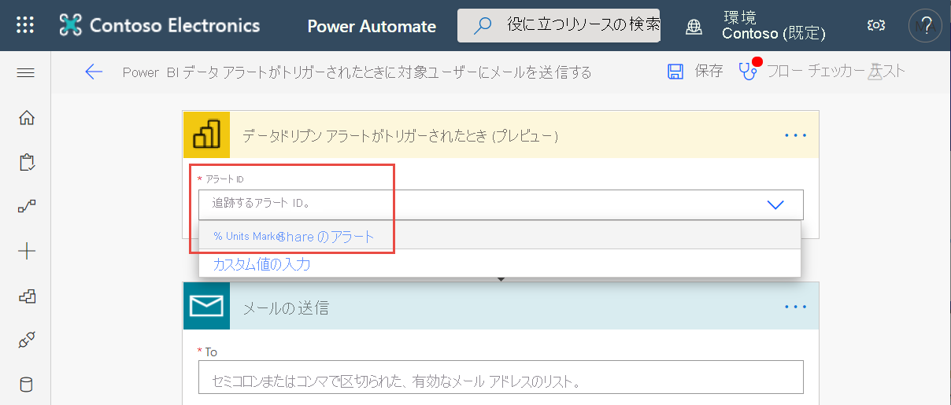The width and height of the screenshot is (951, 405).
Task: Open the help question mark icon
Action: [x=925, y=25]
